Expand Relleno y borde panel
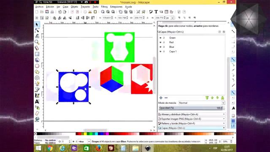This screenshot has height=152, width=270. 192,123
